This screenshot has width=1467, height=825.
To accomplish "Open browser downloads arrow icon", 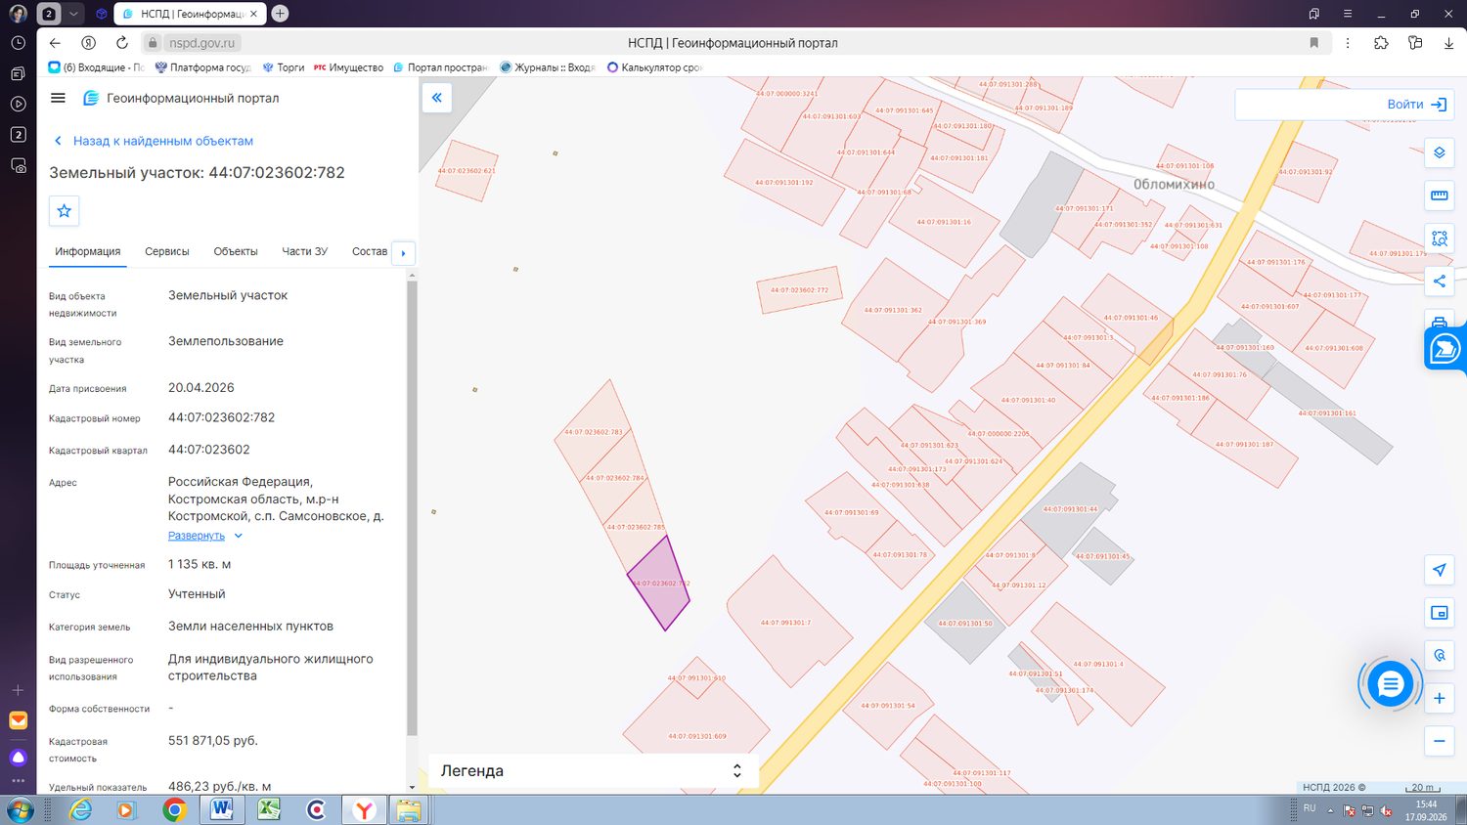I will (1448, 43).
